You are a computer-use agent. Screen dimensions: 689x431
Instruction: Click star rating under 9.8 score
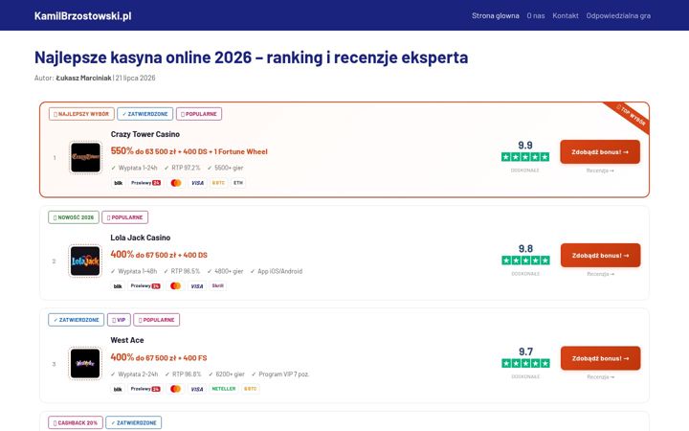click(x=525, y=260)
